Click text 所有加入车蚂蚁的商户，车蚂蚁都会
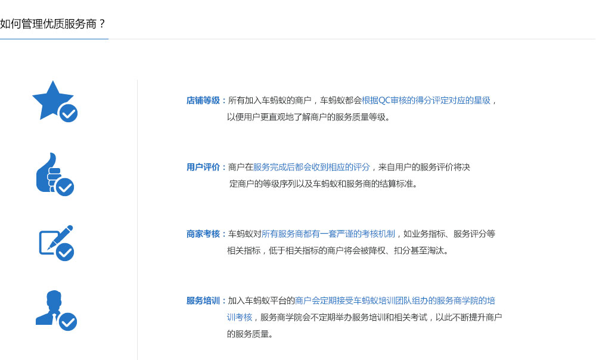596x360 pixels. [295, 100]
